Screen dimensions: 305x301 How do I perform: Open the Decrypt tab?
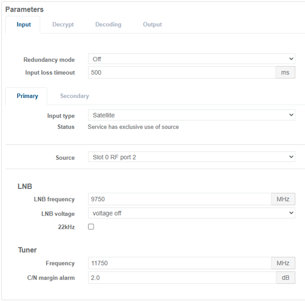63,24
